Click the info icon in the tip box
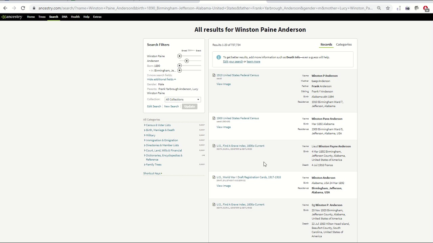The height and width of the screenshot is (243, 433). click(x=219, y=57)
